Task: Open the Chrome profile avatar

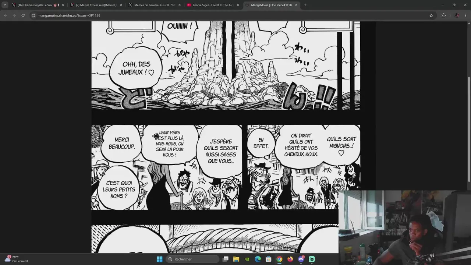Action: point(457,15)
